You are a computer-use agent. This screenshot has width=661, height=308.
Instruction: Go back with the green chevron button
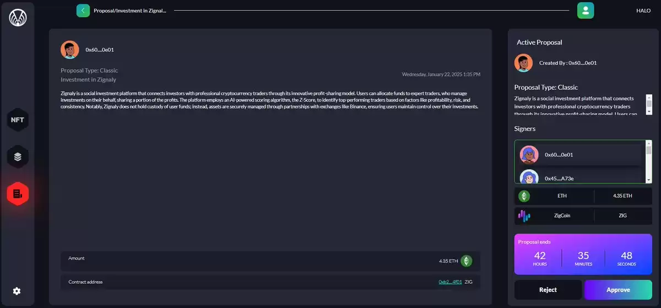click(x=83, y=10)
